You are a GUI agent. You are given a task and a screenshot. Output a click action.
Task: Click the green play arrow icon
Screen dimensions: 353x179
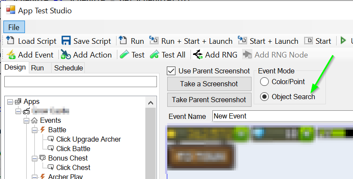click(x=343, y=40)
